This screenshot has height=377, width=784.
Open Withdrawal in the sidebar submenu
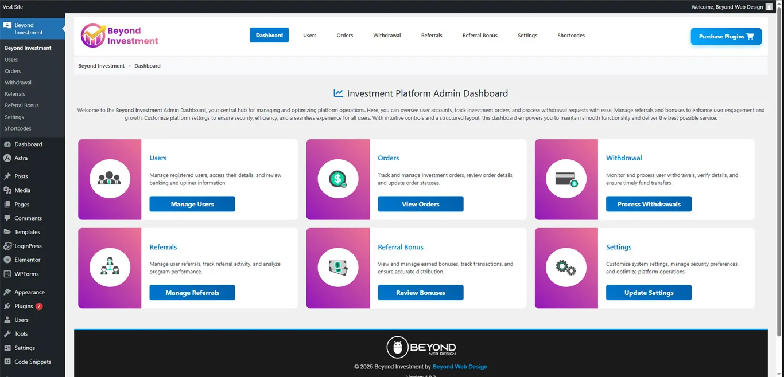(x=18, y=83)
